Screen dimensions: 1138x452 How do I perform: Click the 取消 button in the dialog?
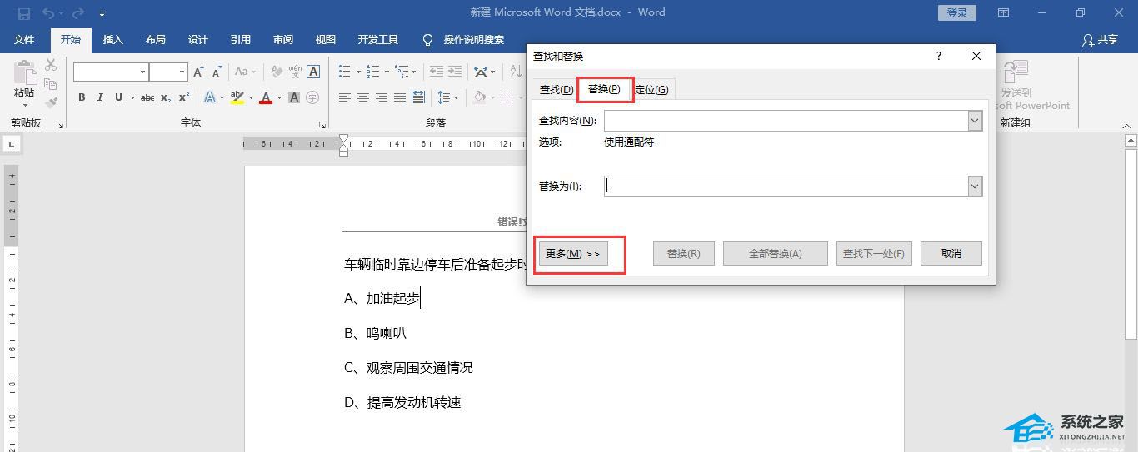[951, 253]
